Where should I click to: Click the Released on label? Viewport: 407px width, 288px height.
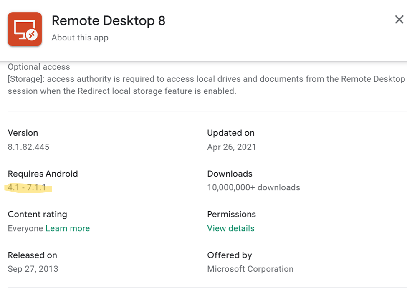pos(33,255)
